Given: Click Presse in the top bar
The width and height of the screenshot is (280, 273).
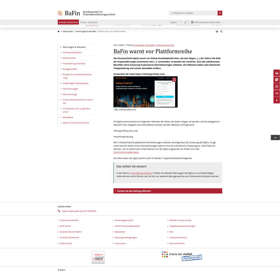Looking at the screenshot, I should 84,22.
